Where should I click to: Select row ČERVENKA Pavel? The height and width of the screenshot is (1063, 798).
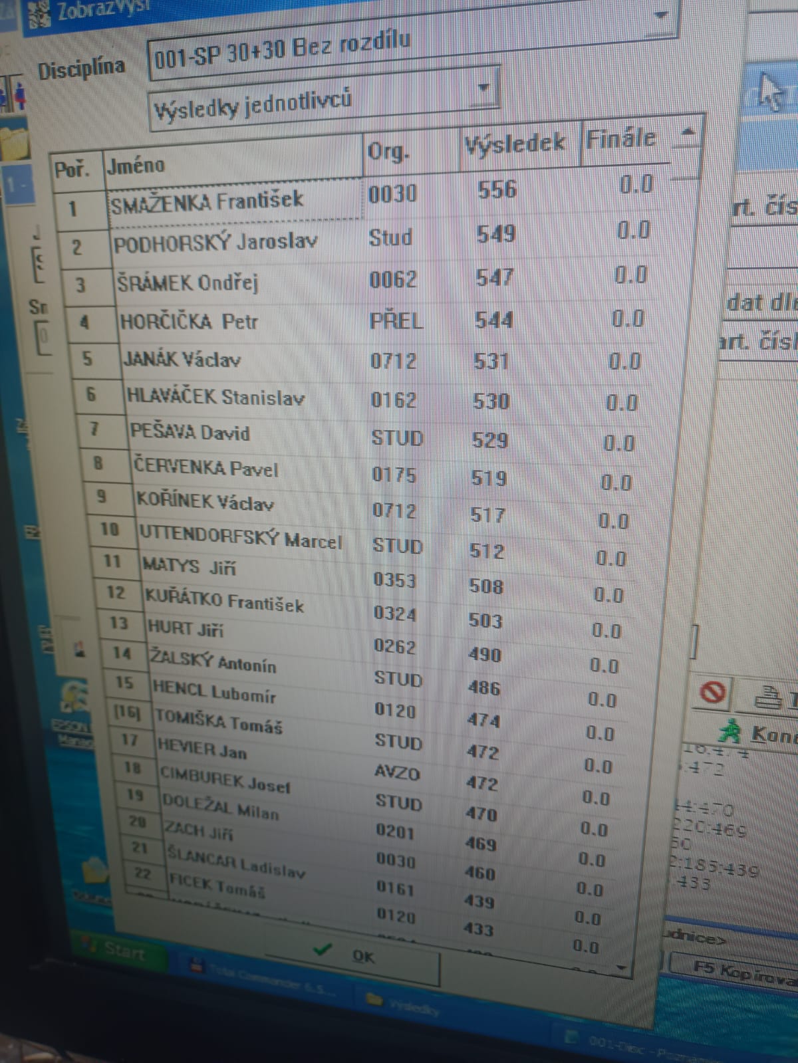(359, 472)
